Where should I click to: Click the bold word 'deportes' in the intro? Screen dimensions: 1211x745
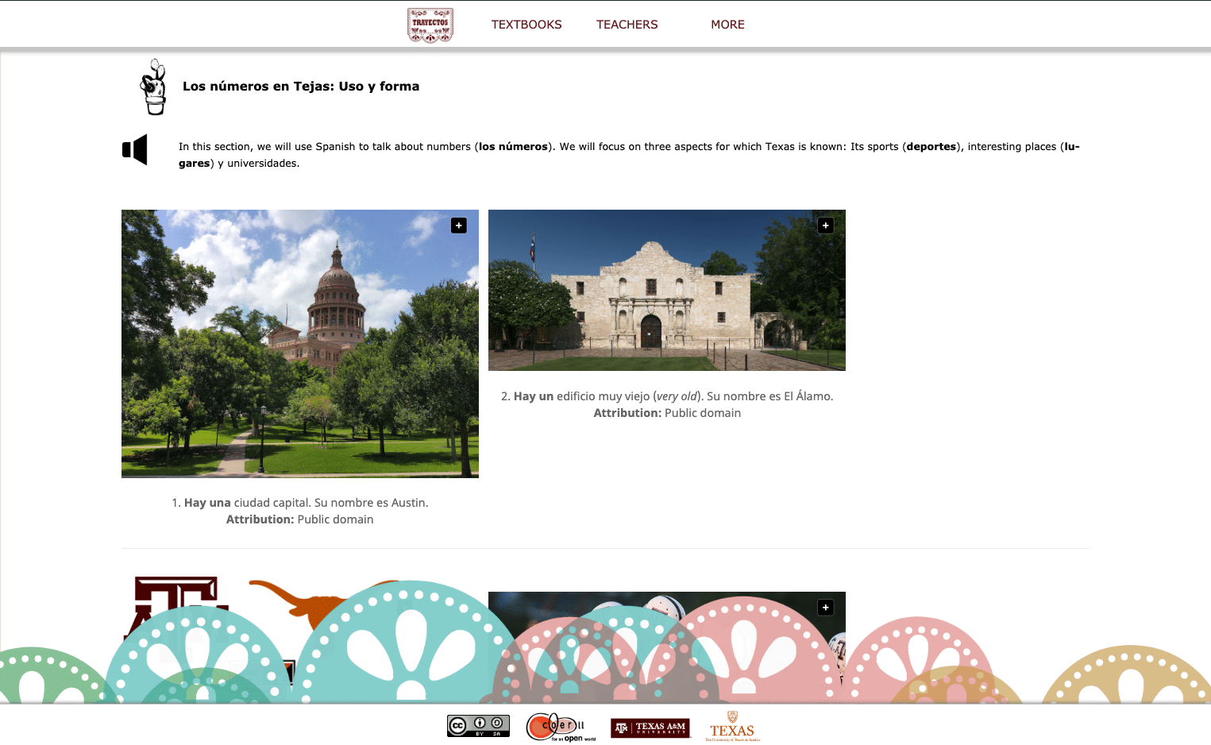click(x=931, y=147)
